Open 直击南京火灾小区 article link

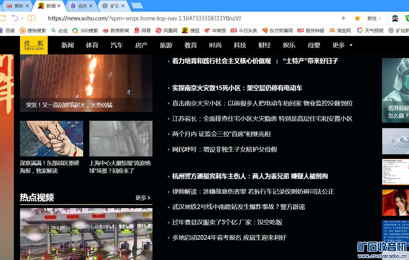(262, 103)
